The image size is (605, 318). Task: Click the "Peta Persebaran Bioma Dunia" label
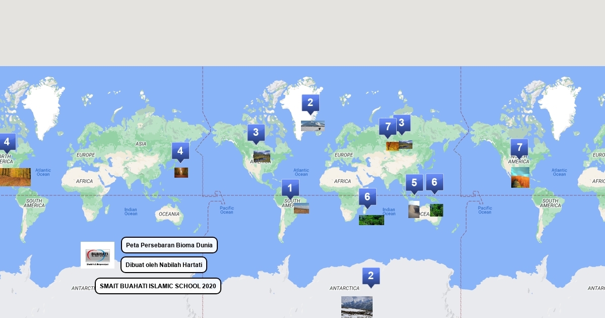(x=169, y=245)
